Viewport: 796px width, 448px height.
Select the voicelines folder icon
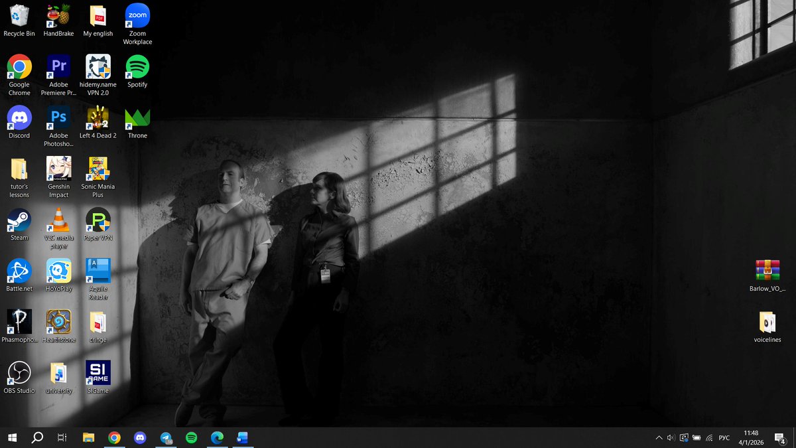click(x=767, y=327)
